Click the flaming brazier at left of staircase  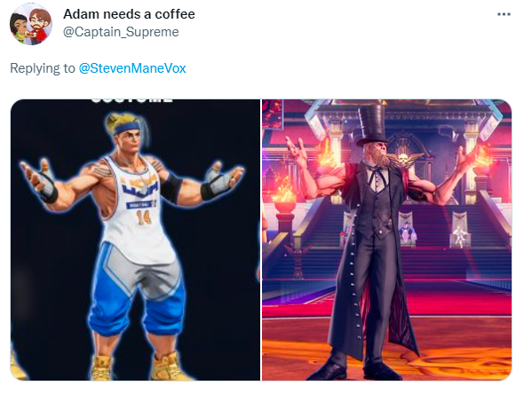click(283, 195)
